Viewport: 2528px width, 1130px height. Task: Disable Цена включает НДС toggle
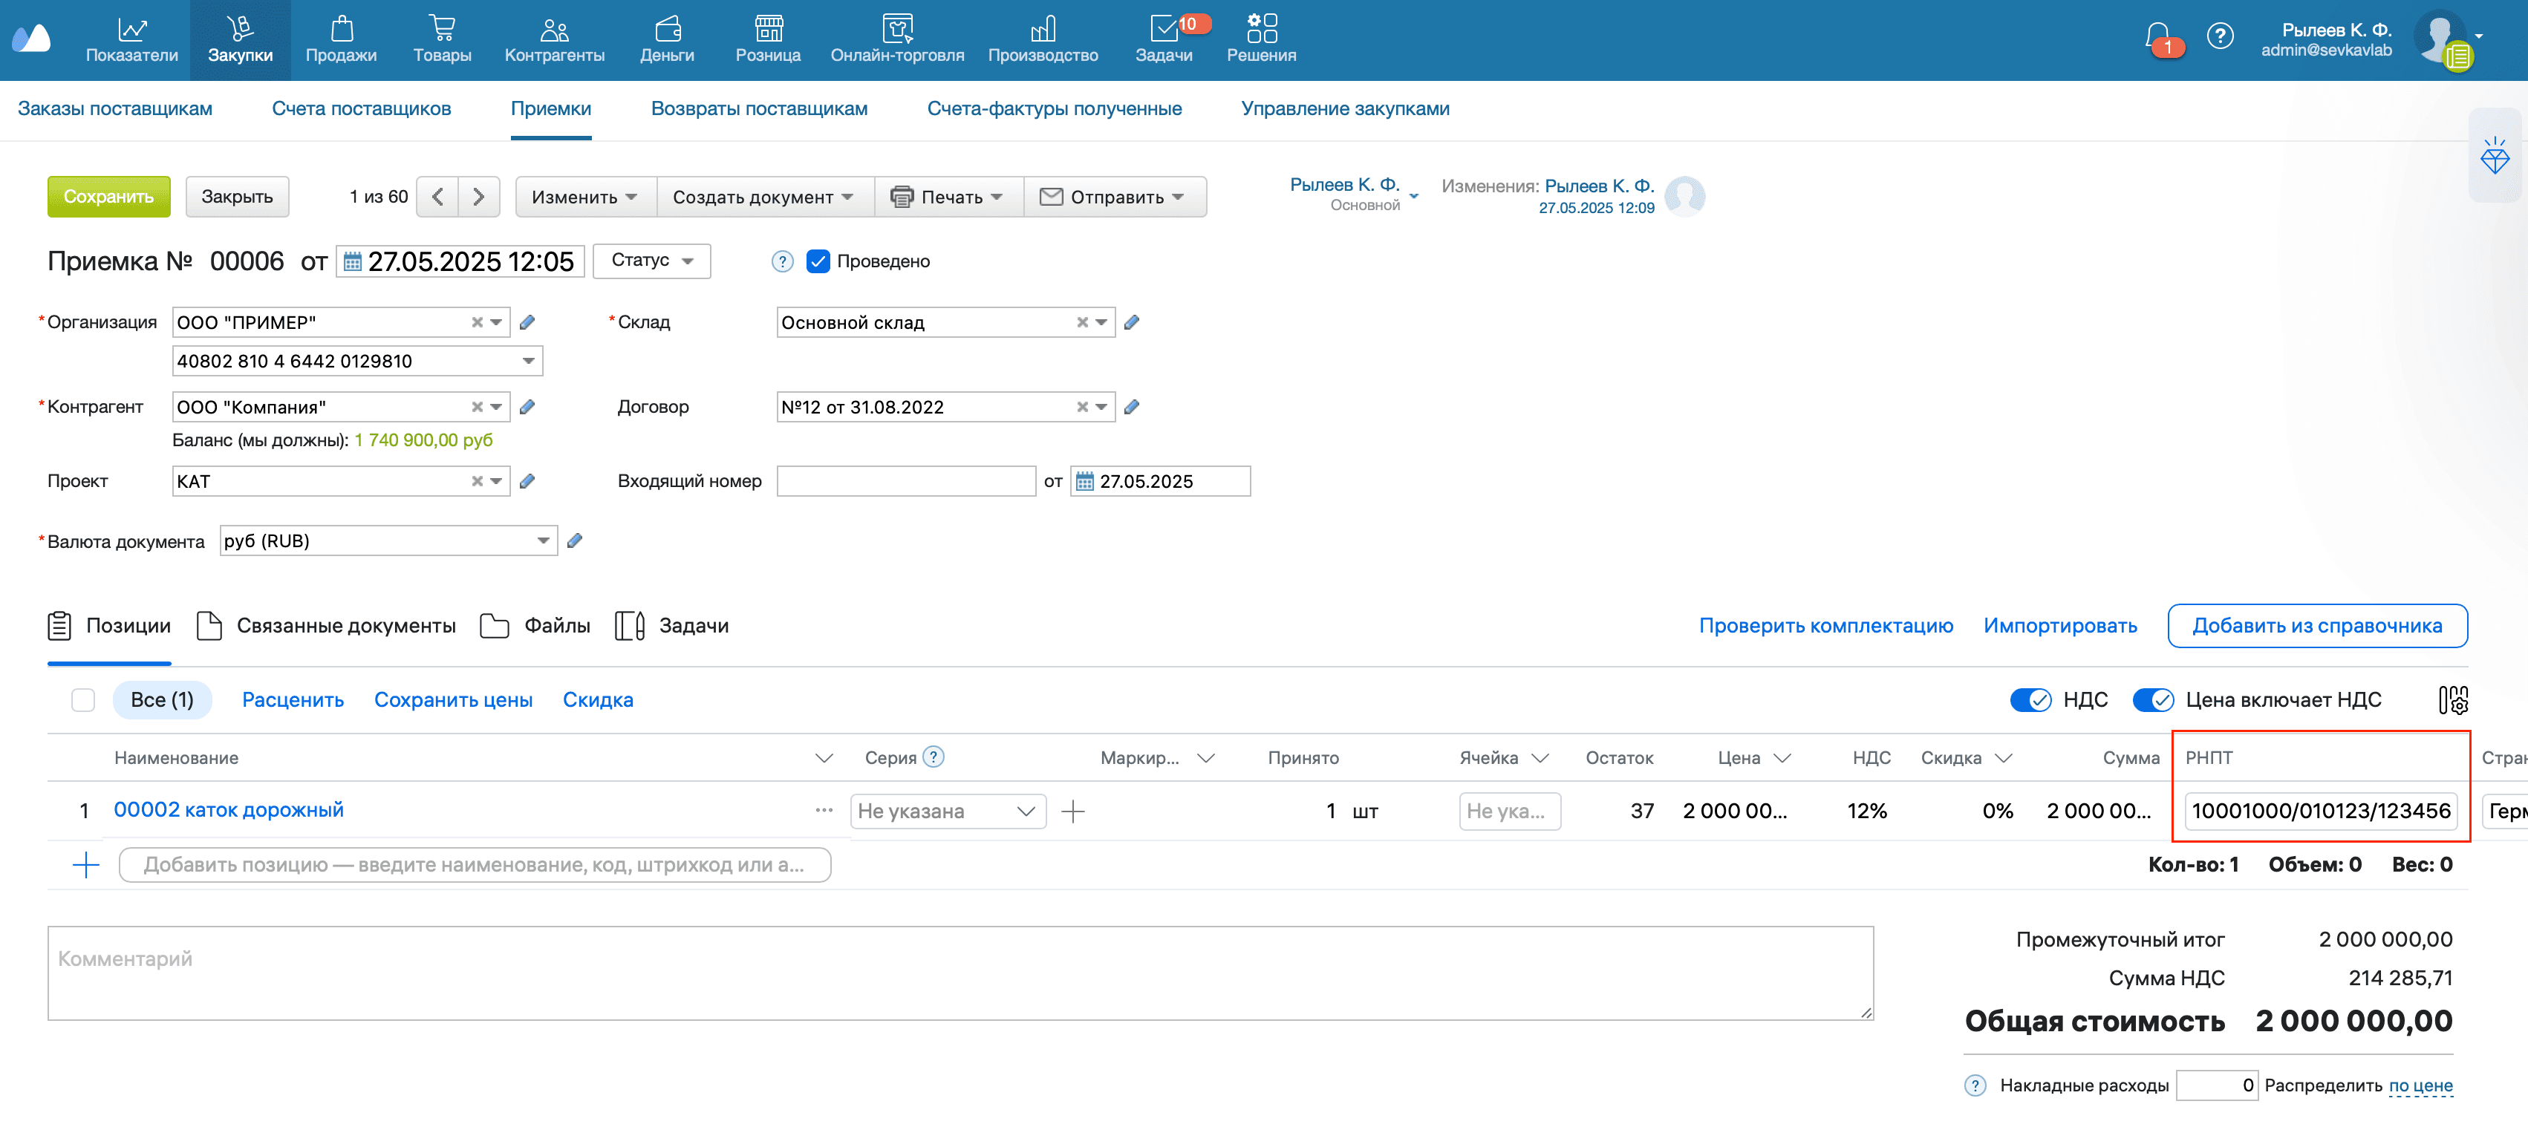tap(2153, 700)
